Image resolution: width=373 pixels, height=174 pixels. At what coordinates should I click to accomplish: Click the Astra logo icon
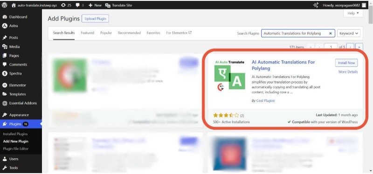pos(5,26)
